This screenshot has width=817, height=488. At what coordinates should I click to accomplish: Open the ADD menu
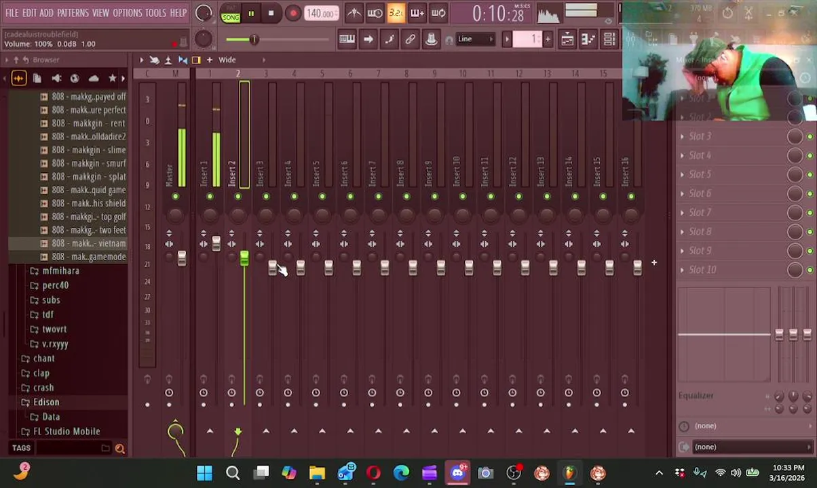click(46, 13)
